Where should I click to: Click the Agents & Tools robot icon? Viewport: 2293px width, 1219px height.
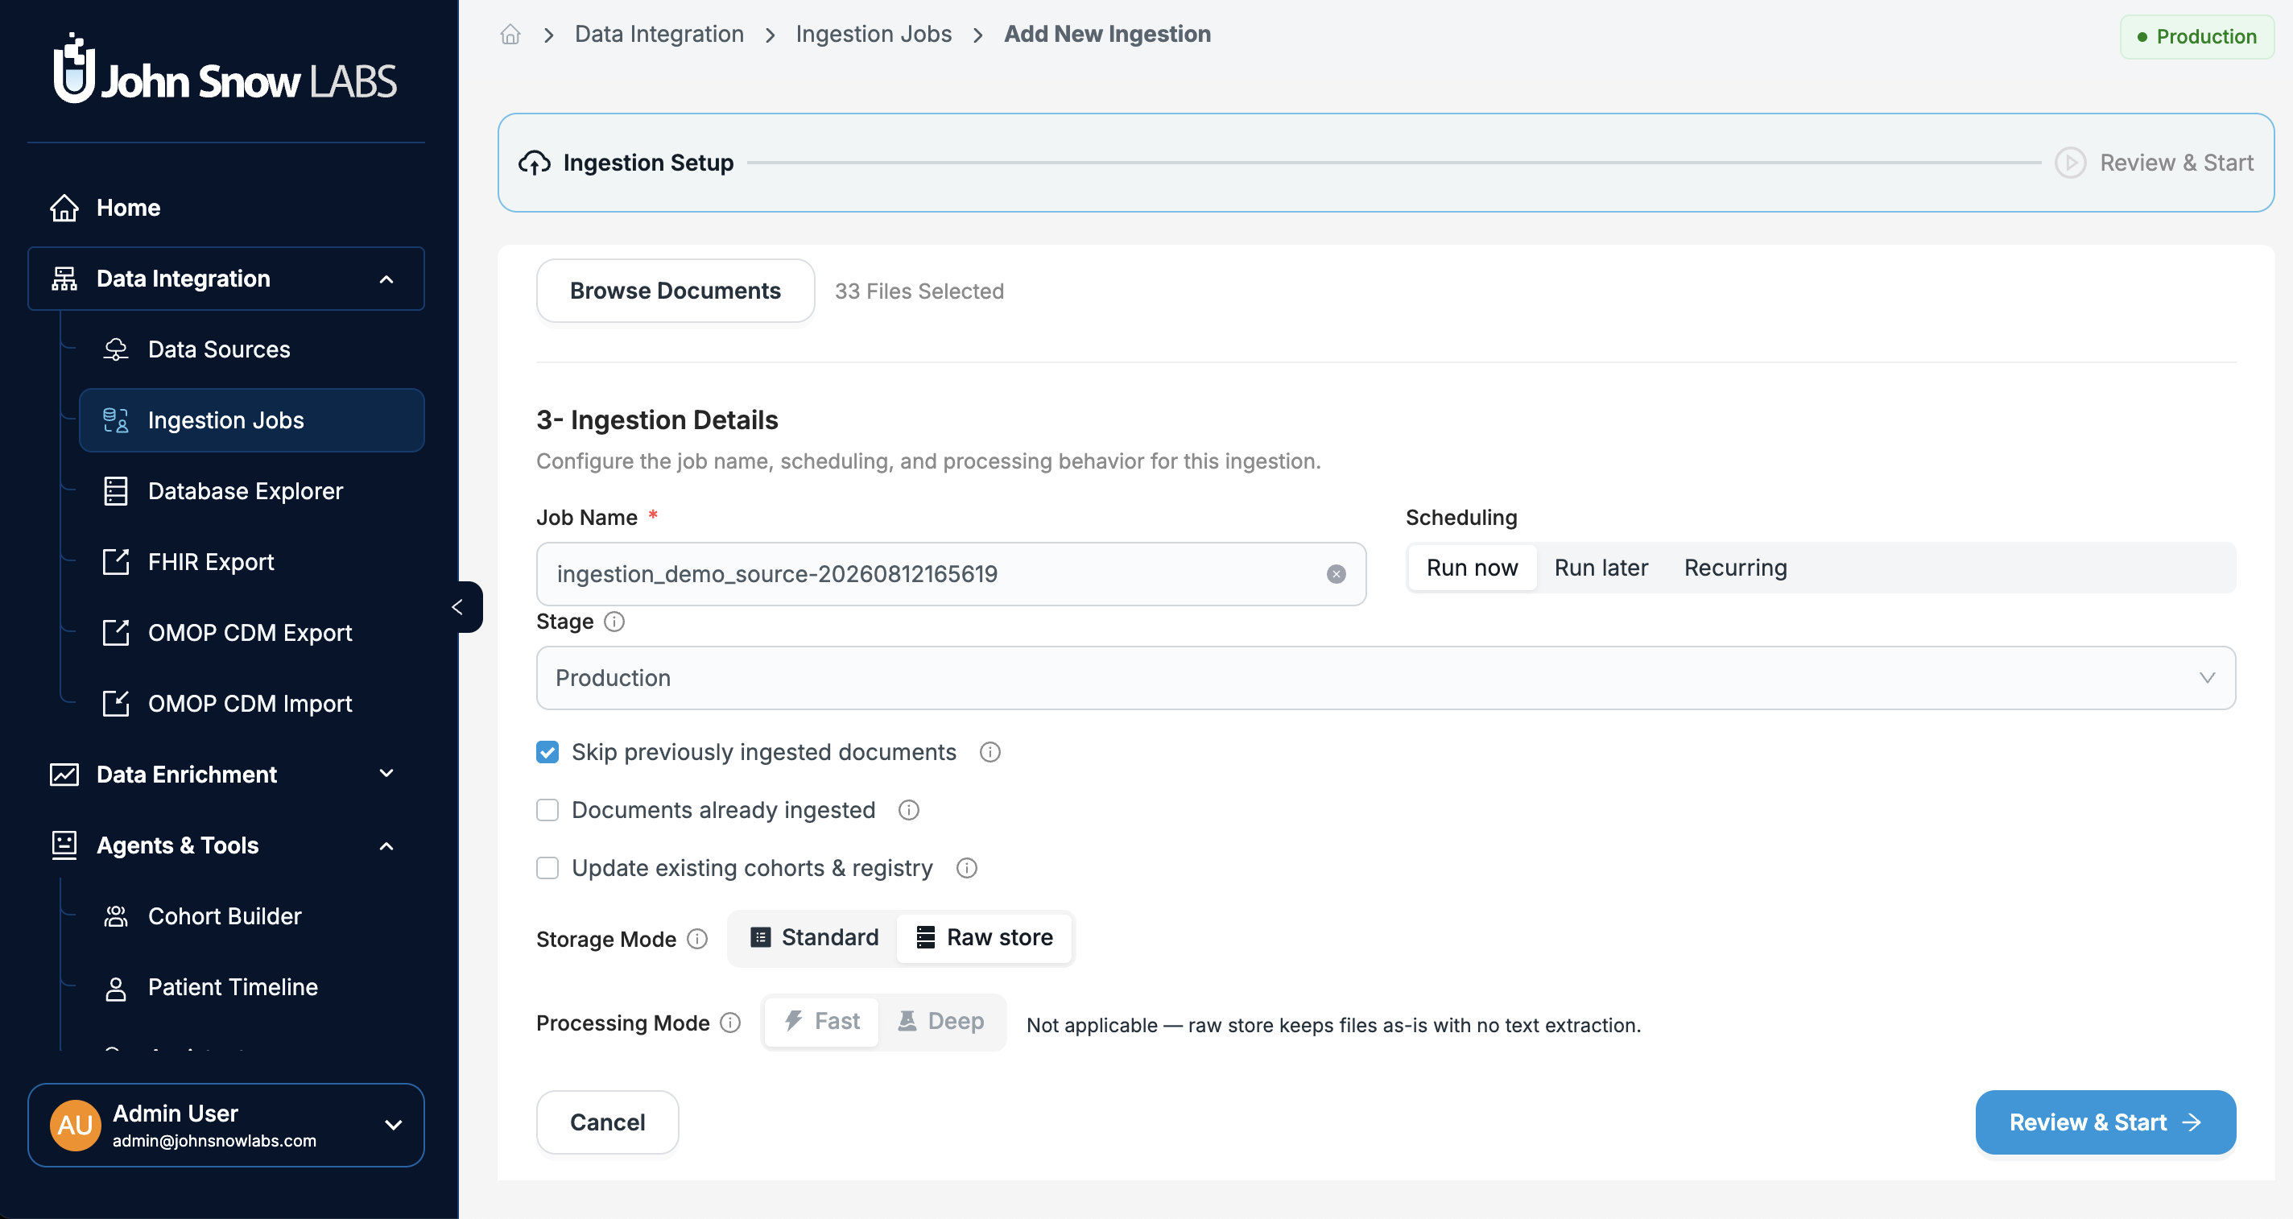pos(64,845)
